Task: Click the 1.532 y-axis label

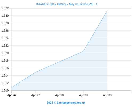Action: (x=5, y=8)
